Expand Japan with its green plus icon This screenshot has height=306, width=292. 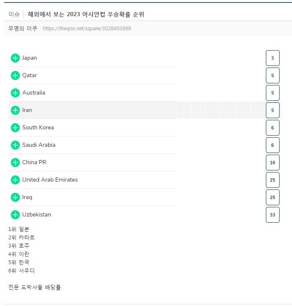15,58
